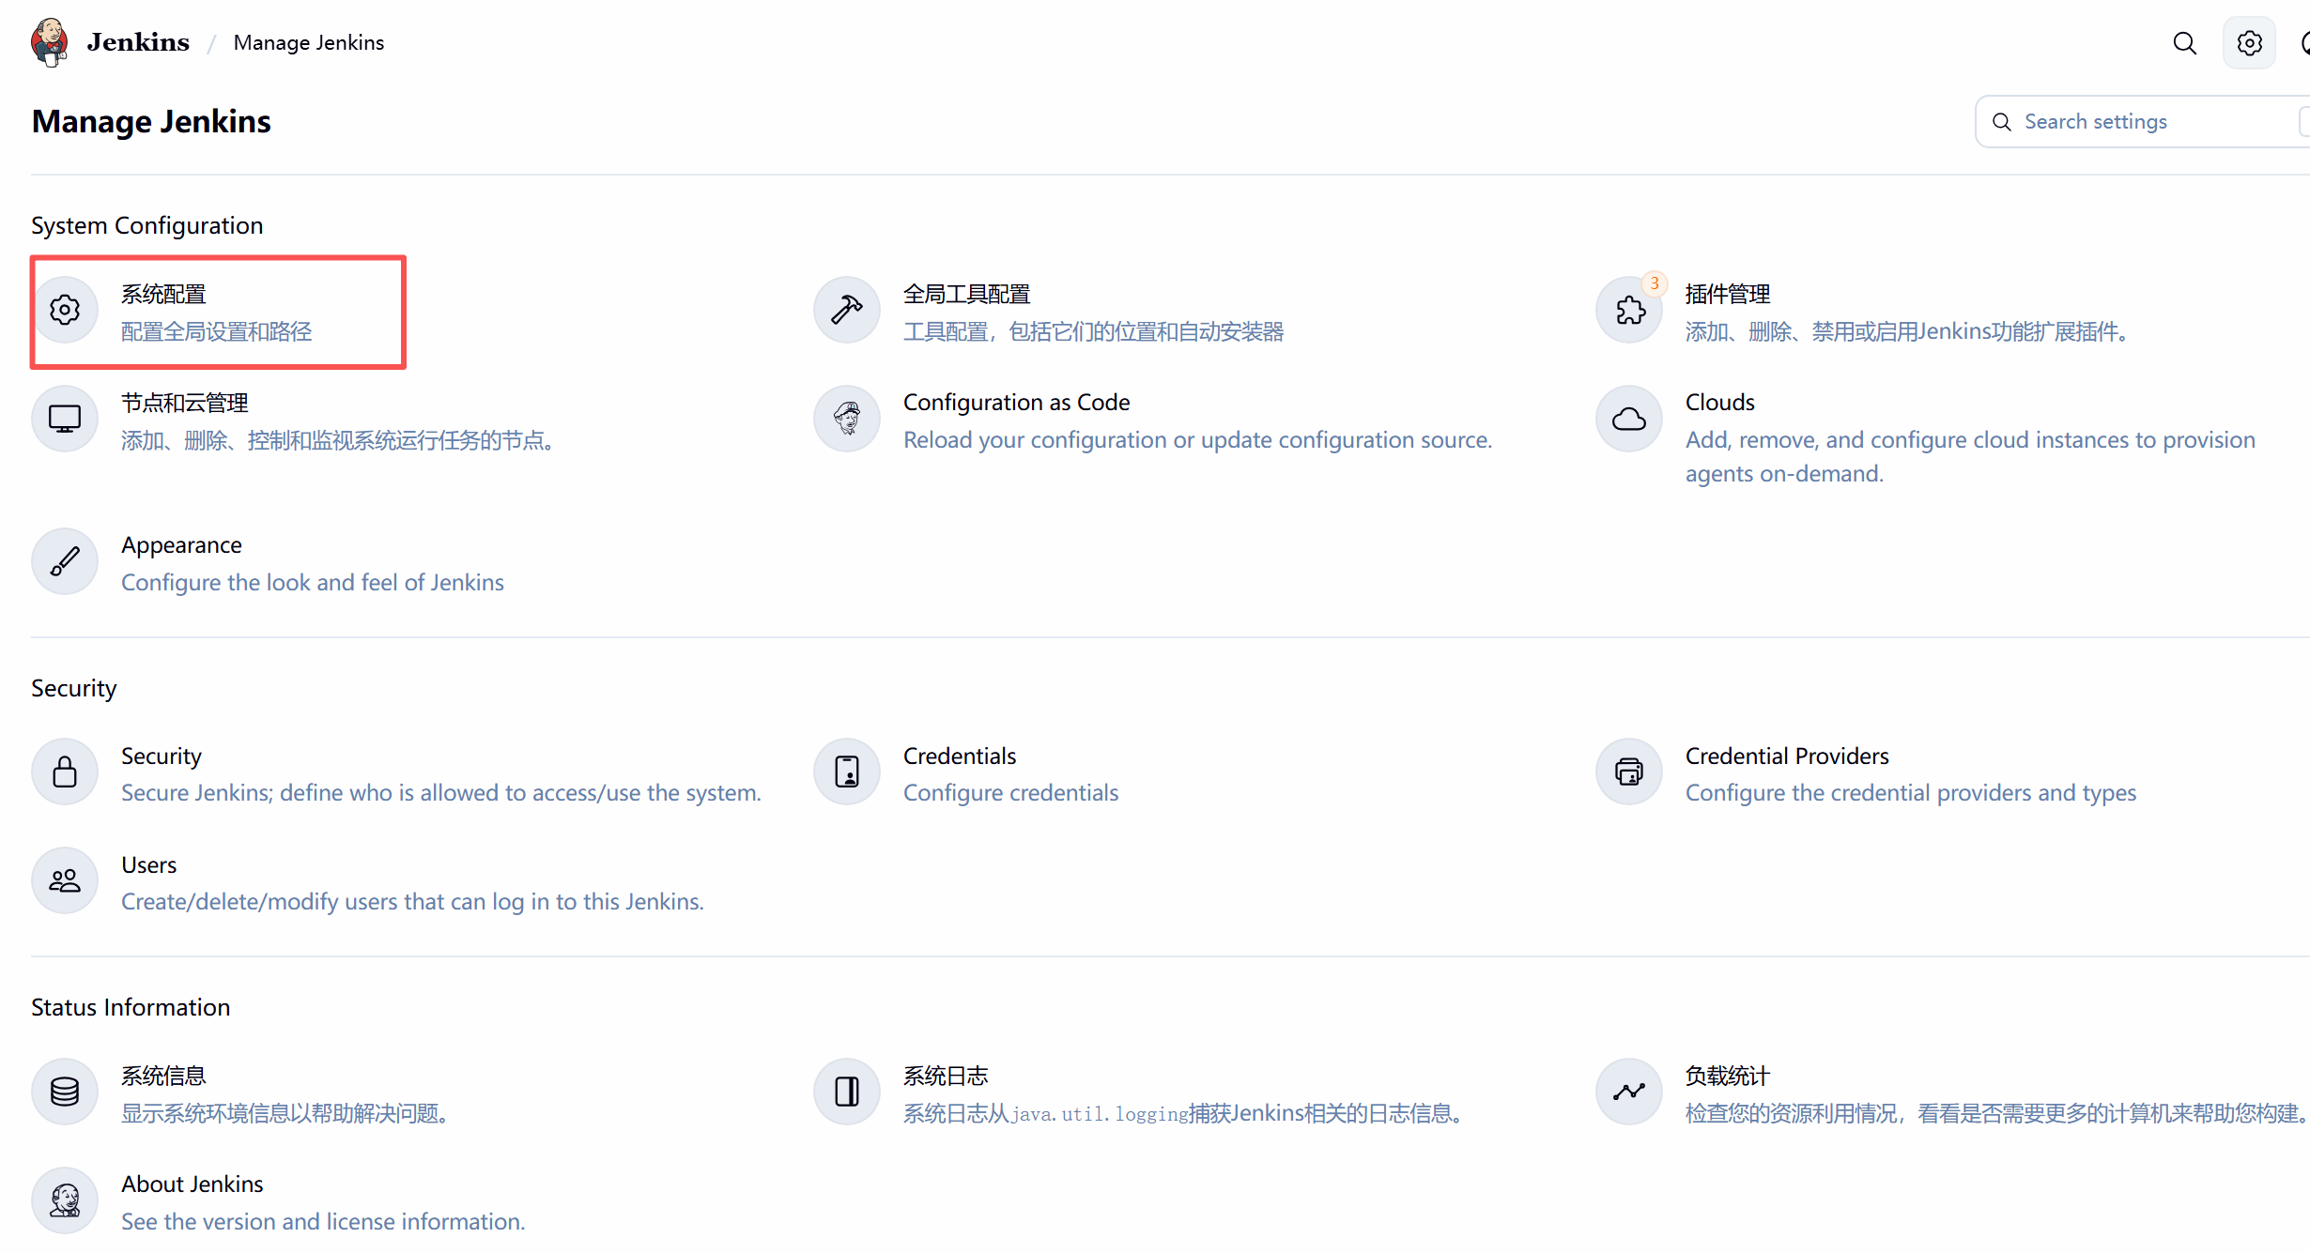This screenshot has height=1253, width=2310.
Task: Open 全局工具配置 title link
Action: [966, 294]
